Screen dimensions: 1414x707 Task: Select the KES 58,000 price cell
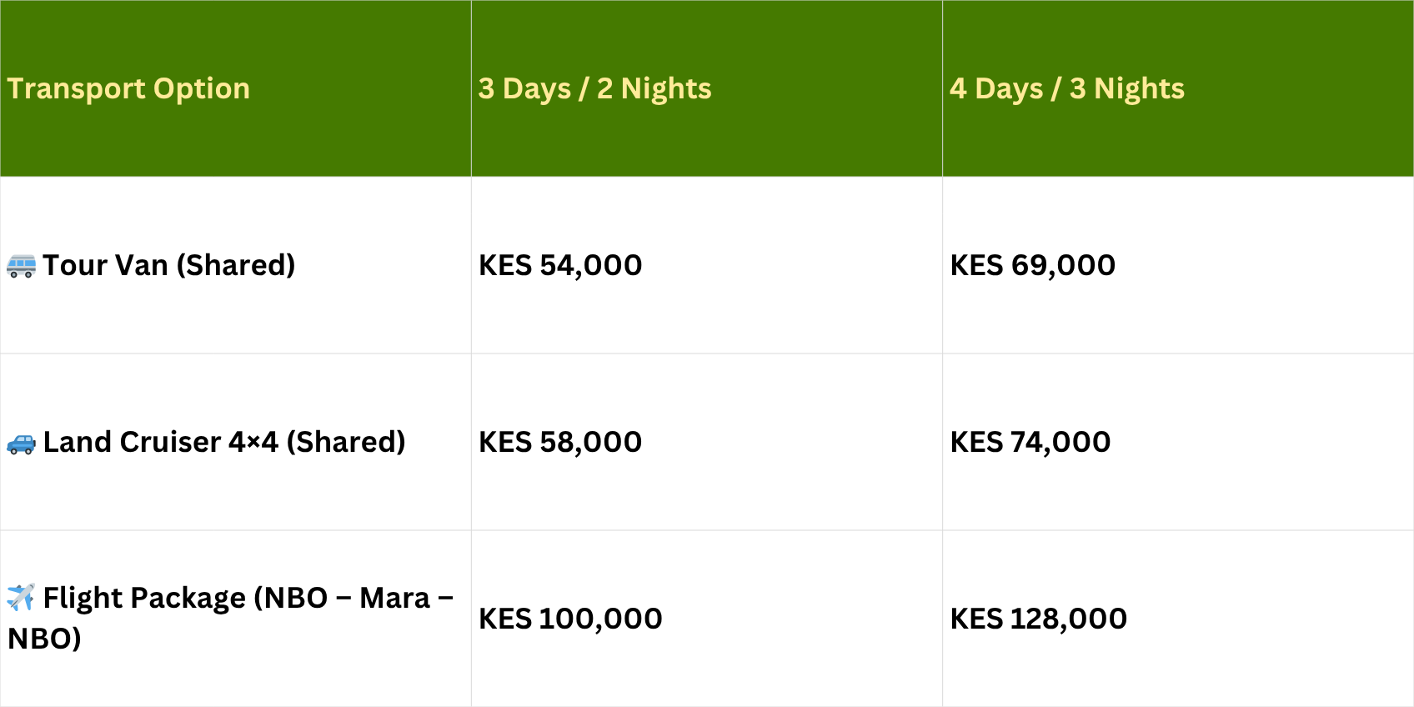click(560, 442)
